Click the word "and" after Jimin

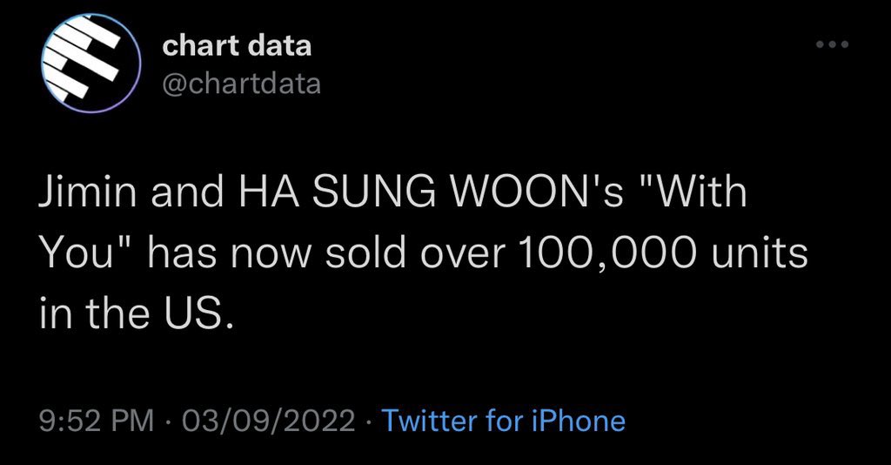click(188, 192)
